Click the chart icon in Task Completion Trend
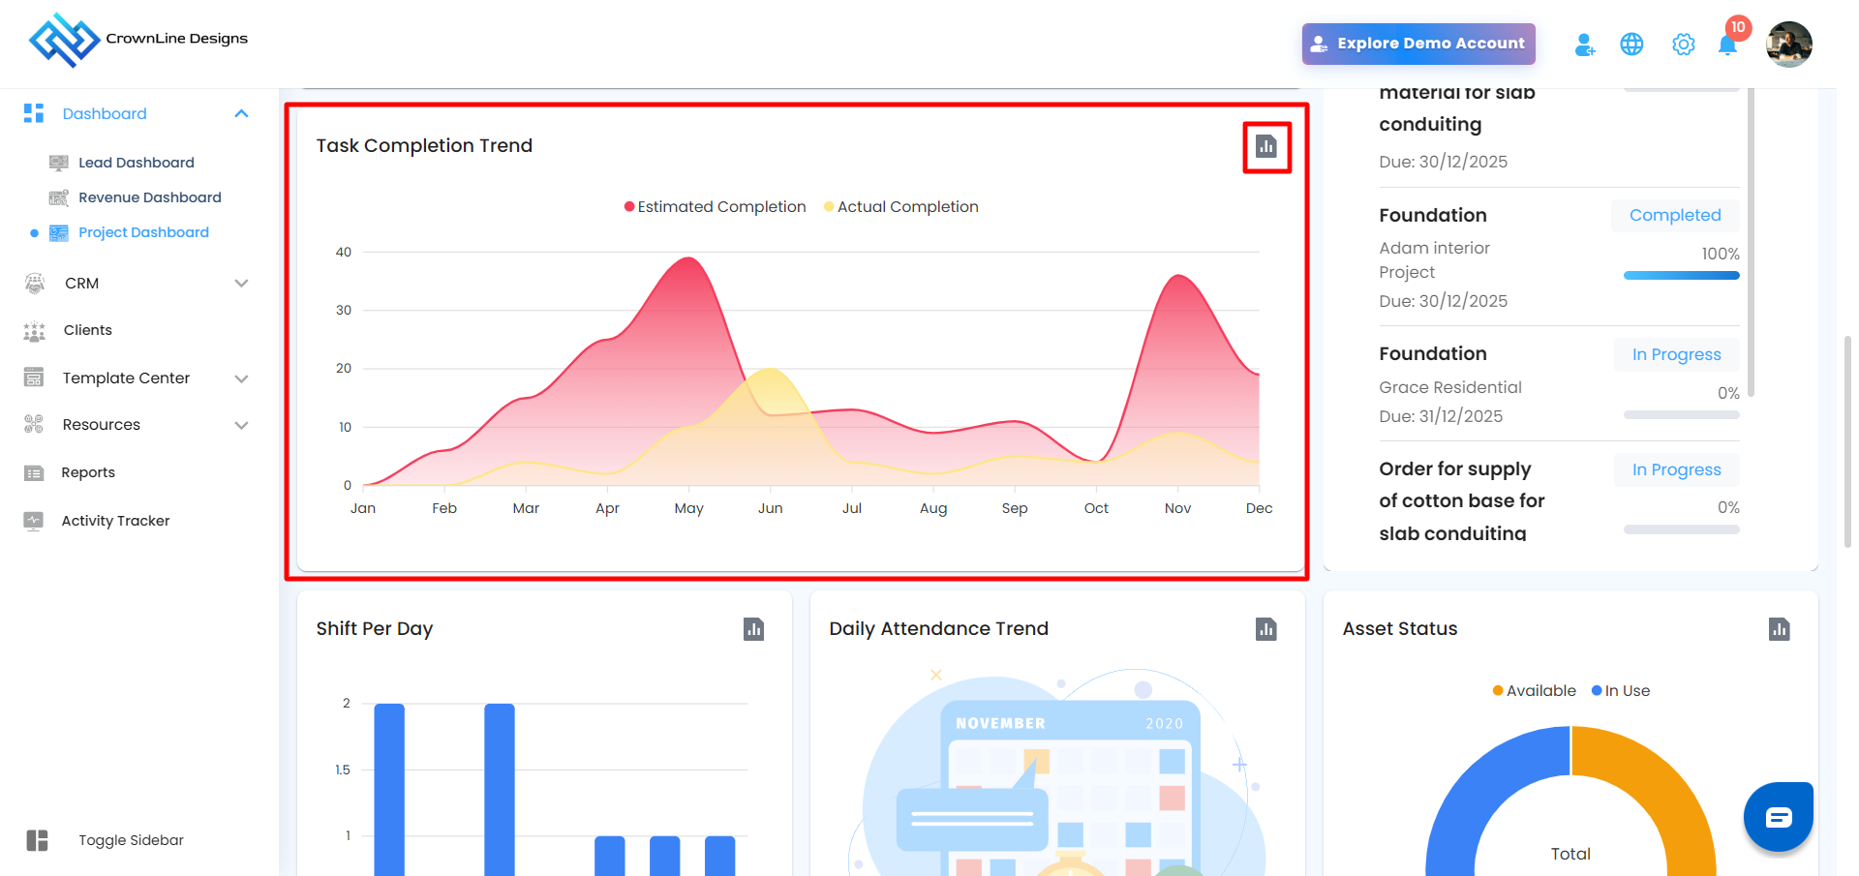Viewport: 1859px width, 876px height. [x=1265, y=146]
